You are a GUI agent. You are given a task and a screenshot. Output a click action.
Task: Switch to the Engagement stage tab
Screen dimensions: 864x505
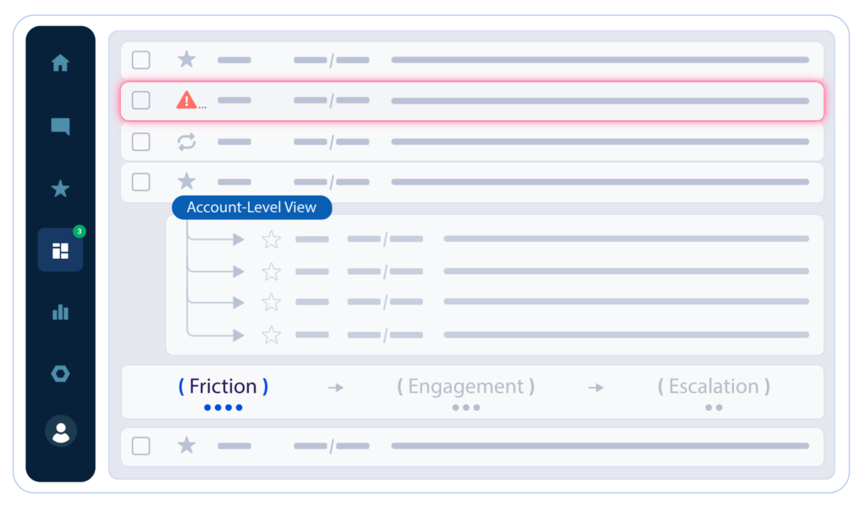point(466,387)
